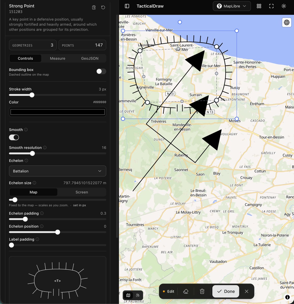Viewport: 294px width, 304px height.
Task: Click the POINTS 147 count box
Action: [x=82, y=45]
